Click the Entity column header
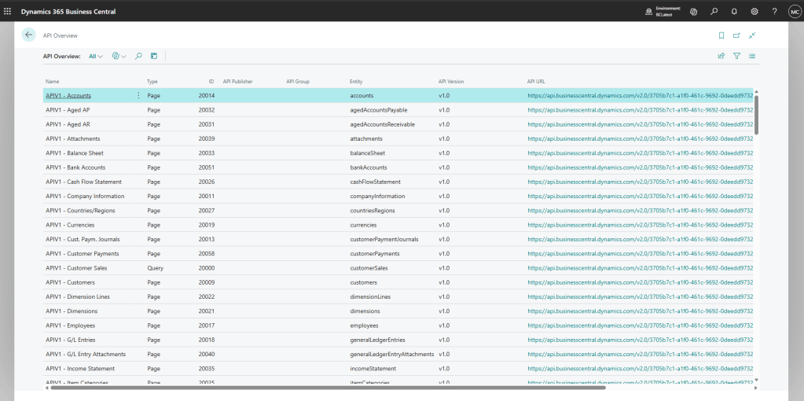This screenshot has width=804, height=401. [x=356, y=82]
